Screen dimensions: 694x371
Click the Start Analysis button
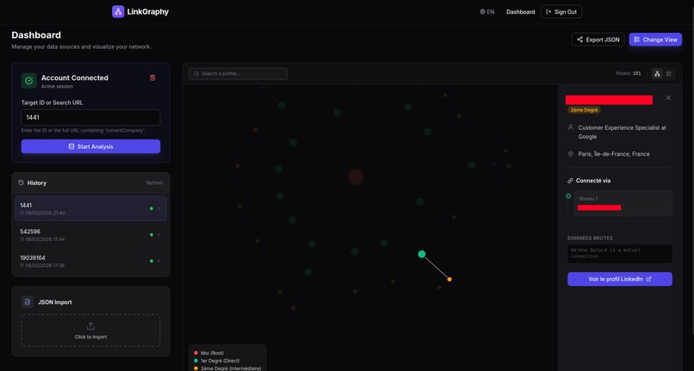pyautogui.click(x=90, y=146)
